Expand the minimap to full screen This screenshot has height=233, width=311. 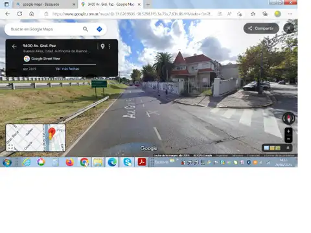coord(10,147)
